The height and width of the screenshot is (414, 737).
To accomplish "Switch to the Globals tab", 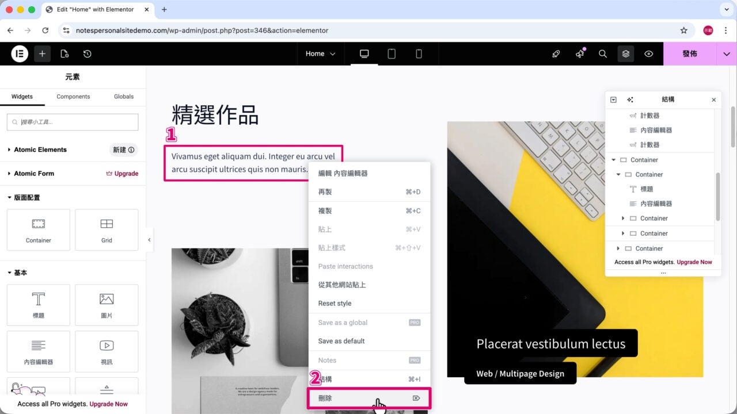I will [124, 97].
